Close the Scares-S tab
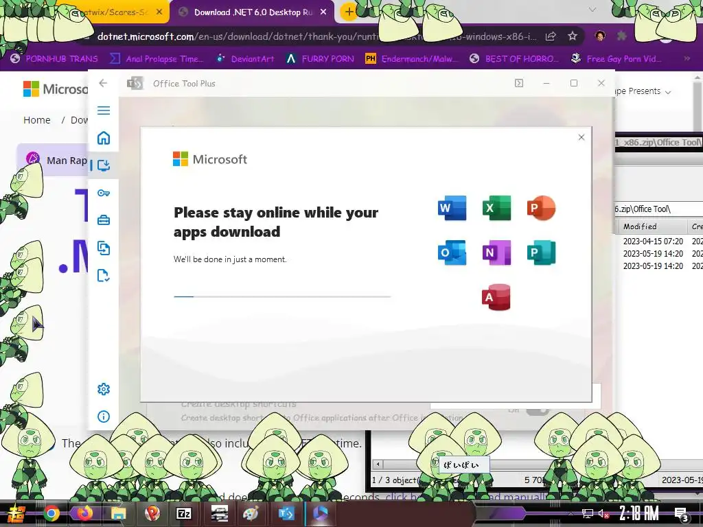Image resolution: width=703 pixels, height=527 pixels. (159, 12)
